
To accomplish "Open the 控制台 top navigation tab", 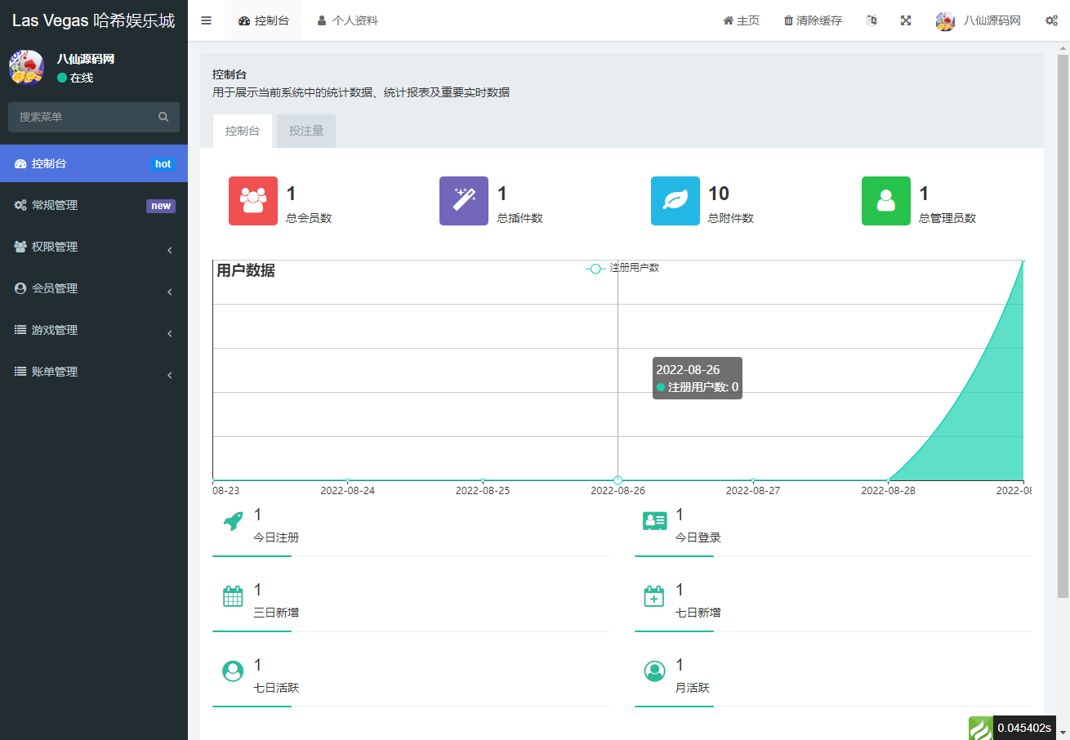I will [x=263, y=20].
